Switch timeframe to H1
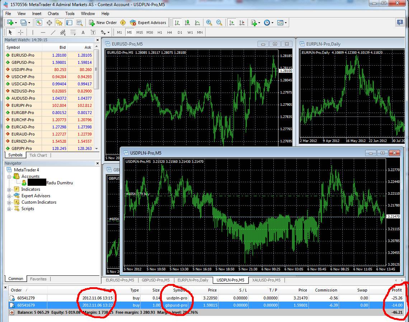 tap(160, 32)
